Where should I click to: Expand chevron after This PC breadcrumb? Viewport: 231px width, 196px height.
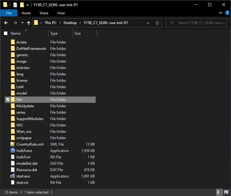pos(60,23)
